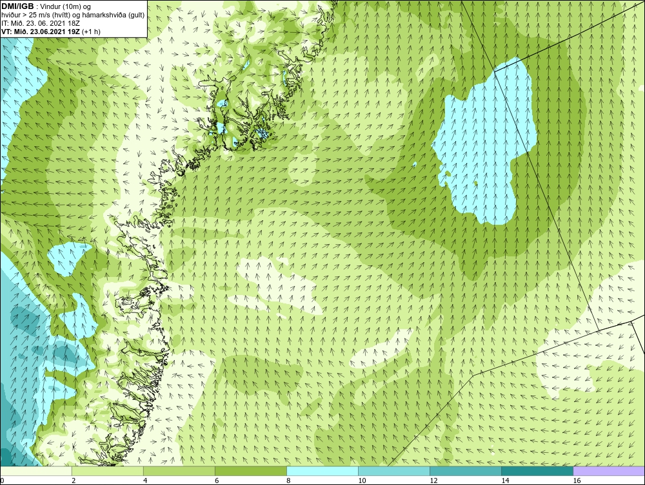Click the purple legend swatch above 16 m/s
Viewport: 645px width, 485px height.
609,471
